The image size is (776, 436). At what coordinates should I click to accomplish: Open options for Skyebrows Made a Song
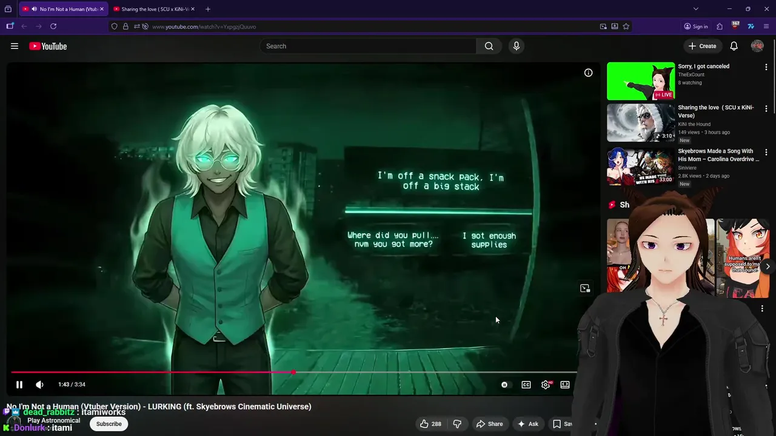766,152
